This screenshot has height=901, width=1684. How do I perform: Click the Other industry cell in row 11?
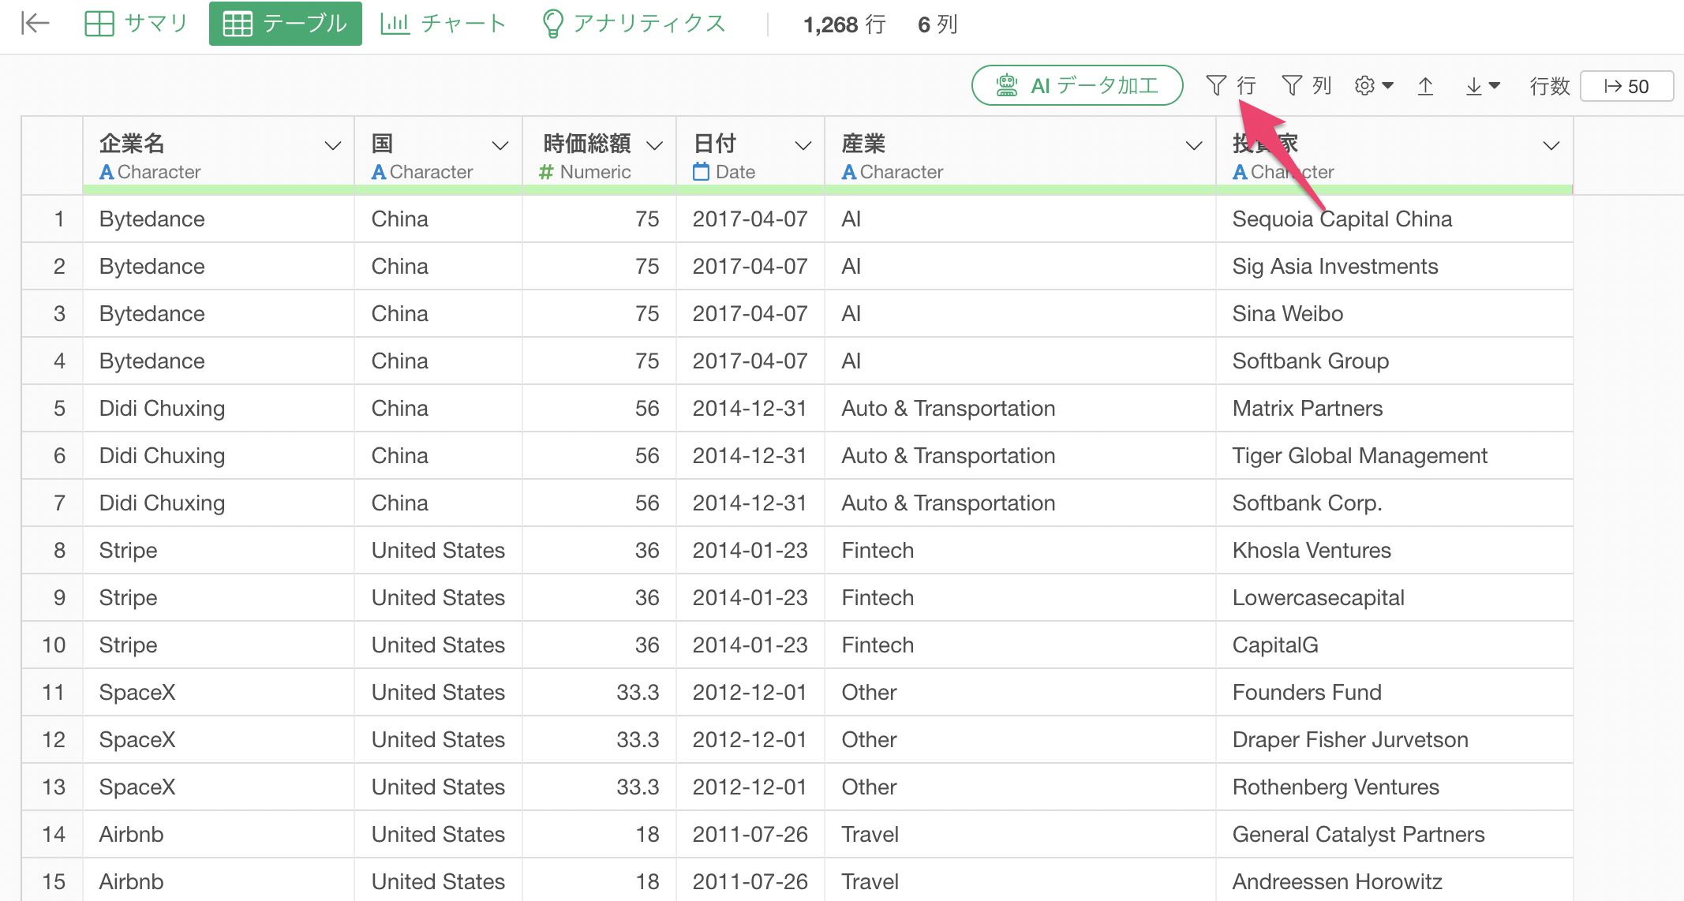pyautogui.click(x=1020, y=692)
